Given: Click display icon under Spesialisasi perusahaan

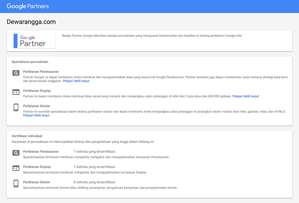Looking at the screenshot, I should 16,92.
